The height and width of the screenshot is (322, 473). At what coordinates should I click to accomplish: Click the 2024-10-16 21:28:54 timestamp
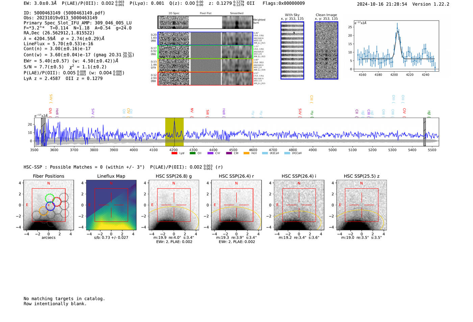point(382,4)
